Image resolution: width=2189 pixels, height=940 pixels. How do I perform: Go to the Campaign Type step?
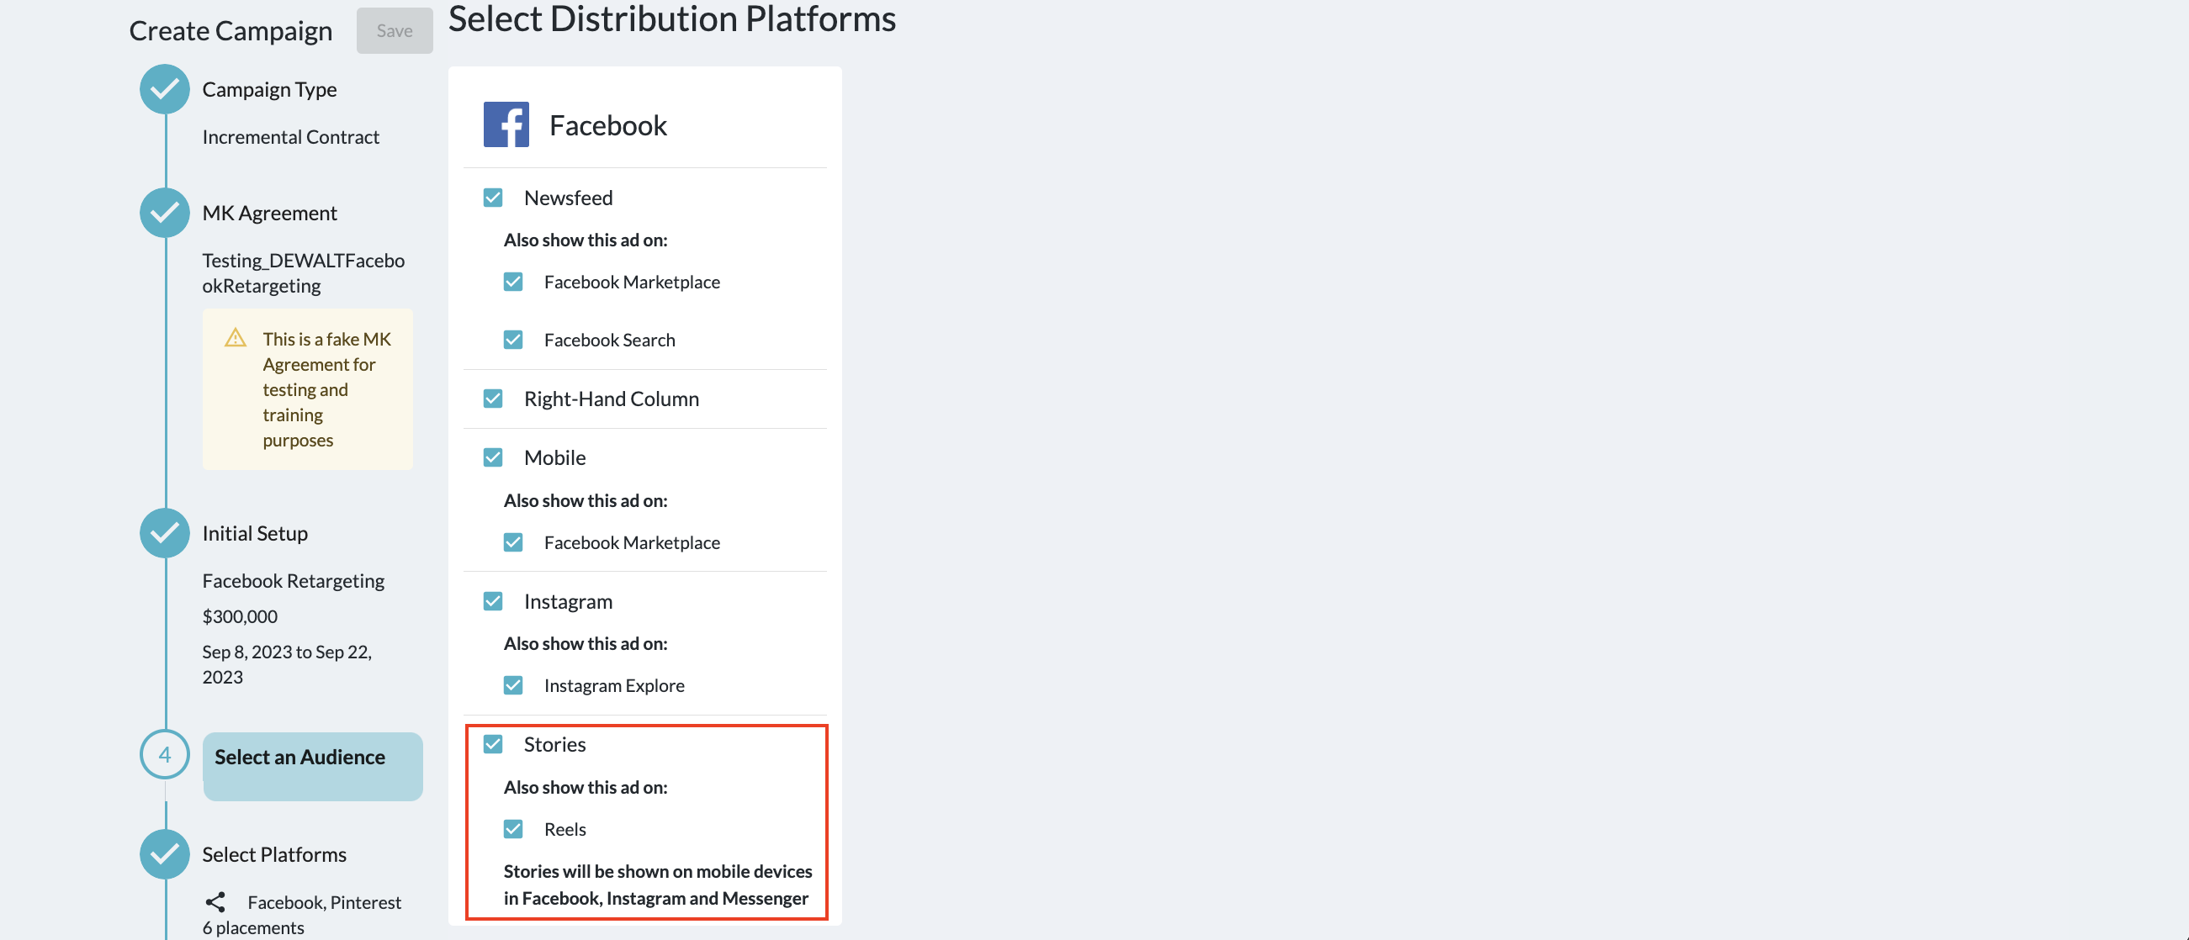[269, 89]
